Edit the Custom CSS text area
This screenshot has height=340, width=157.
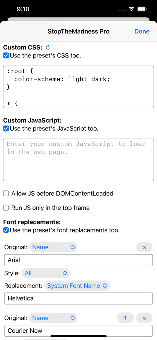[78, 87]
